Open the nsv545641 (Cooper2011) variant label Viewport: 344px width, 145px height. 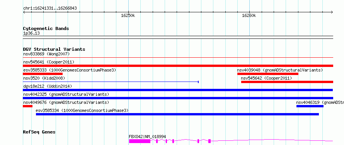(x=49, y=62)
